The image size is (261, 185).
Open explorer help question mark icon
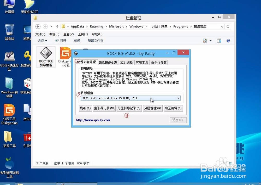[x=228, y=41]
